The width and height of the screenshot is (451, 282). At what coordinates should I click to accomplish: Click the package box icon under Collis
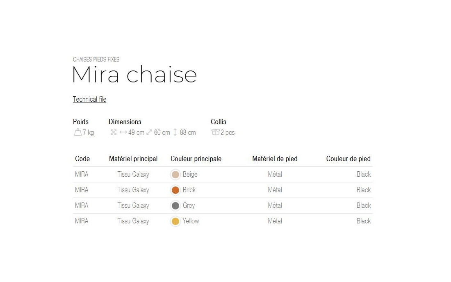tap(215, 132)
